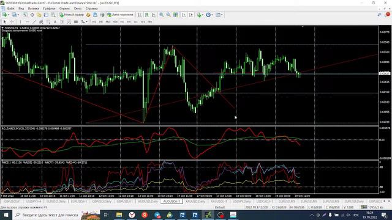This screenshot has width=392, height=220.
Task: Select the arrows drawing tool
Action: tap(83, 22)
